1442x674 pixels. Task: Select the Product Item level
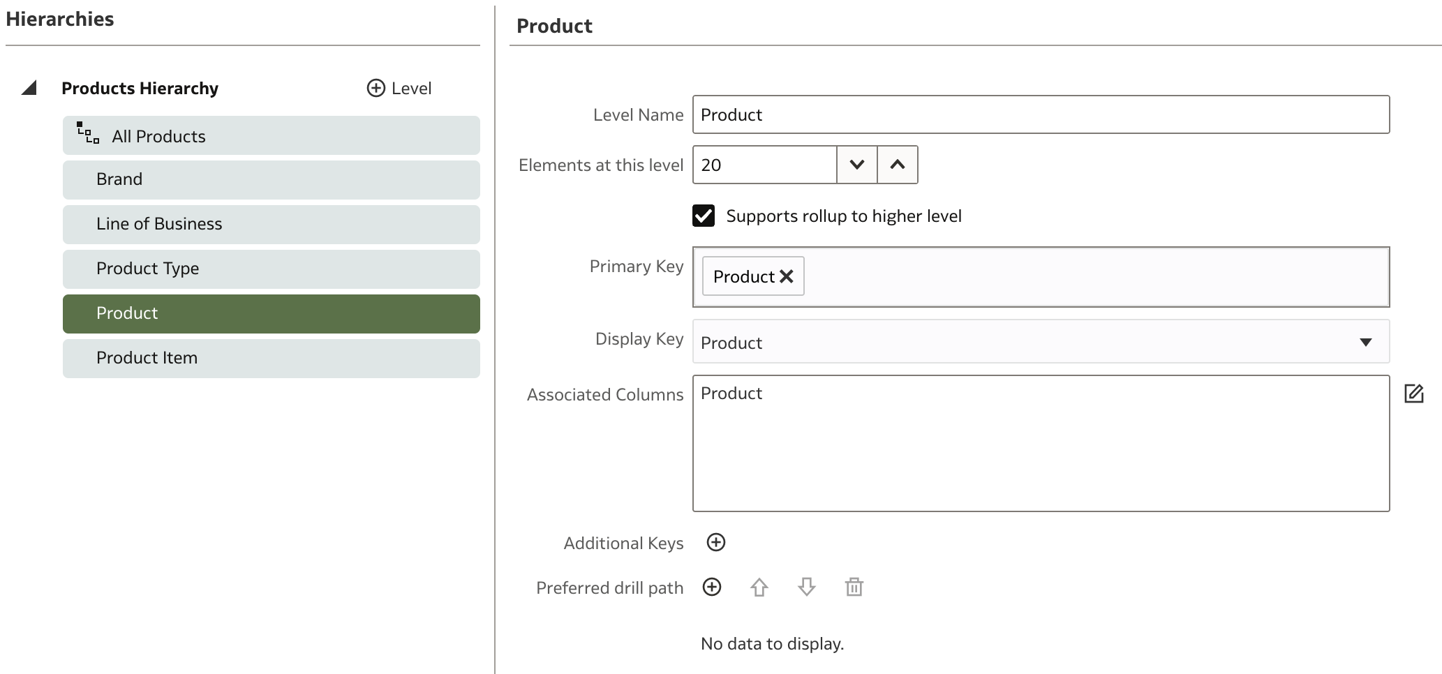pos(271,359)
